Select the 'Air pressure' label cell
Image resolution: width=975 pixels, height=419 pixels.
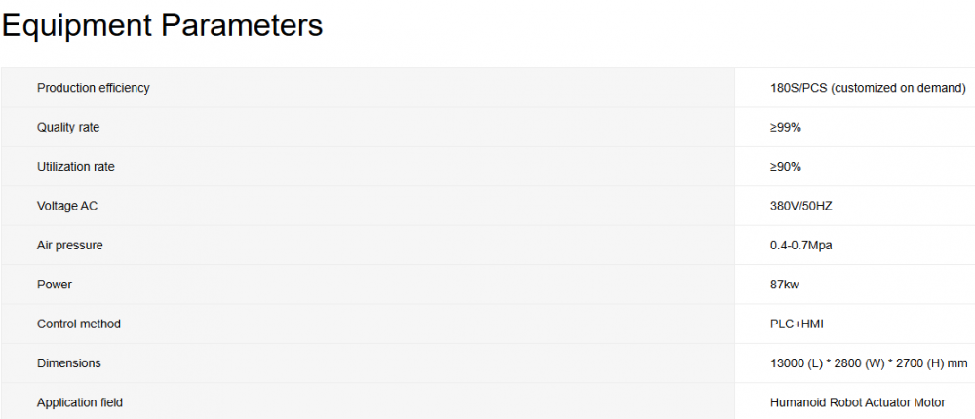pos(70,246)
